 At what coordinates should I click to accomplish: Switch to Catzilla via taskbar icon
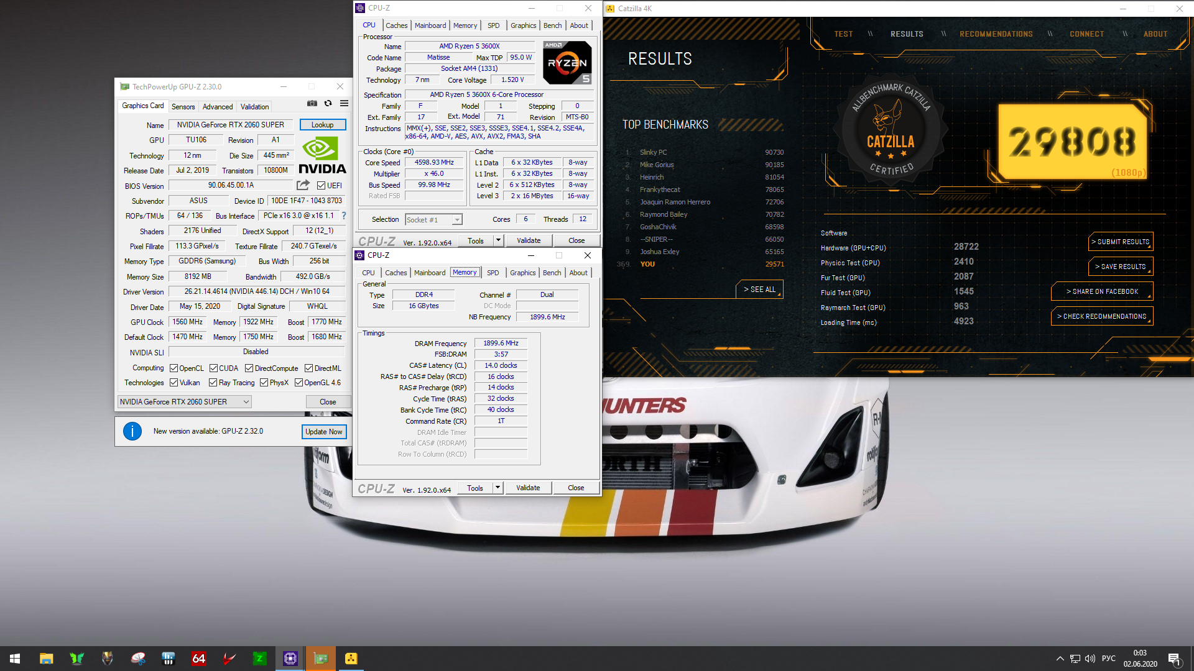351,659
